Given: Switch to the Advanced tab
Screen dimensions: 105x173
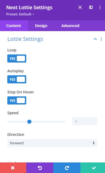Looking at the screenshot, I should [x=70, y=26].
